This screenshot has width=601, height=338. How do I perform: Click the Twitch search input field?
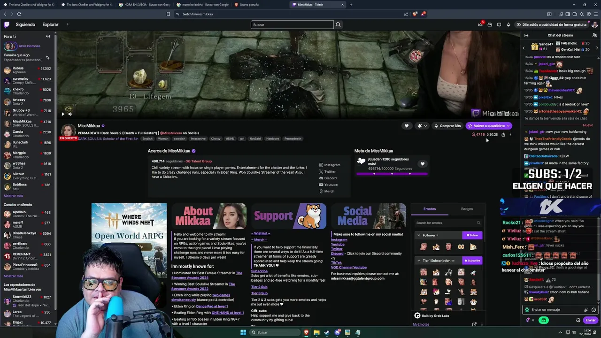(x=292, y=24)
